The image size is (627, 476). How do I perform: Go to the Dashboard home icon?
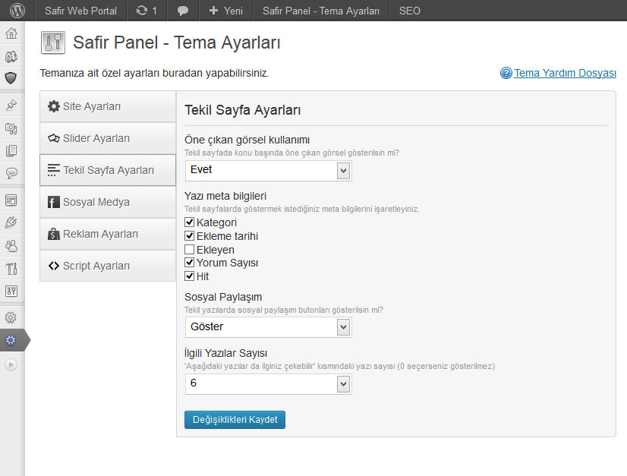pos(11,33)
